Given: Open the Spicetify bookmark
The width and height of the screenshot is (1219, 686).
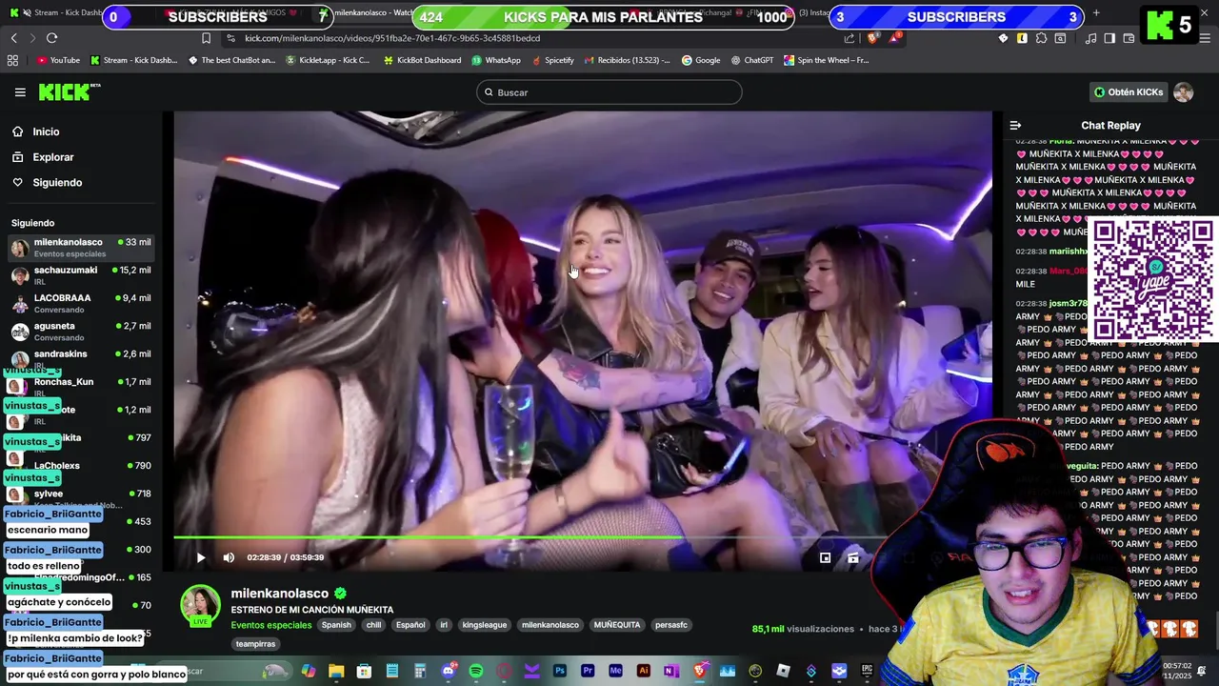Looking at the screenshot, I should [x=552, y=60].
